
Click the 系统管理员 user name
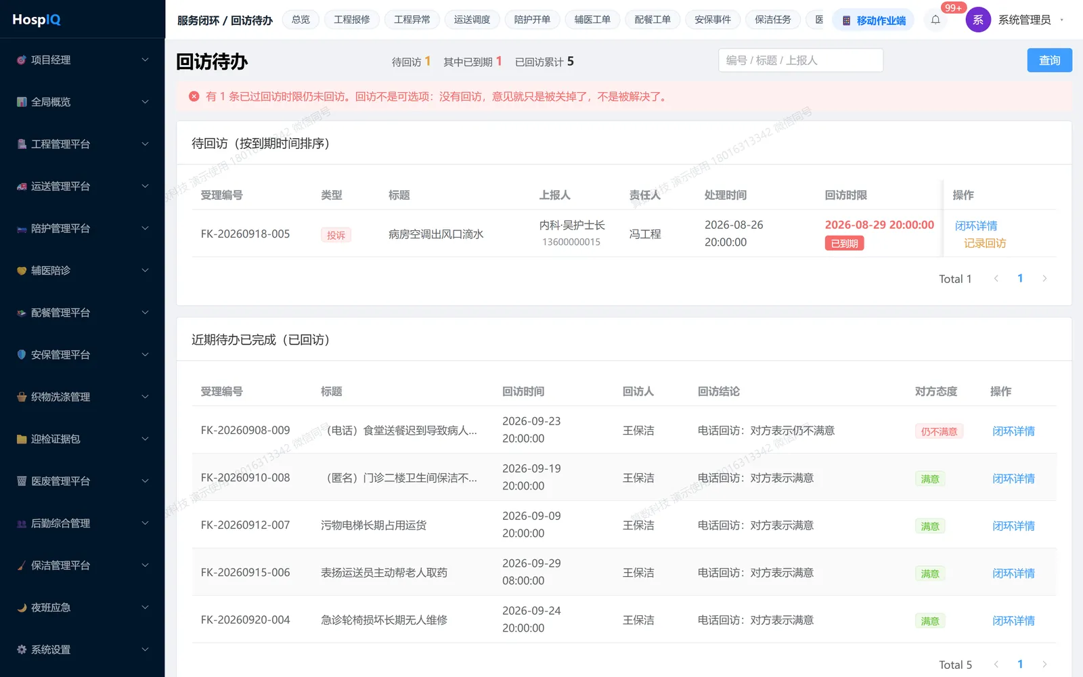[x=1024, y=20]
